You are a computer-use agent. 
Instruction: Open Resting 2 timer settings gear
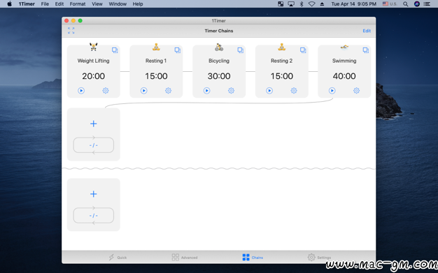[x=294, y=91]
